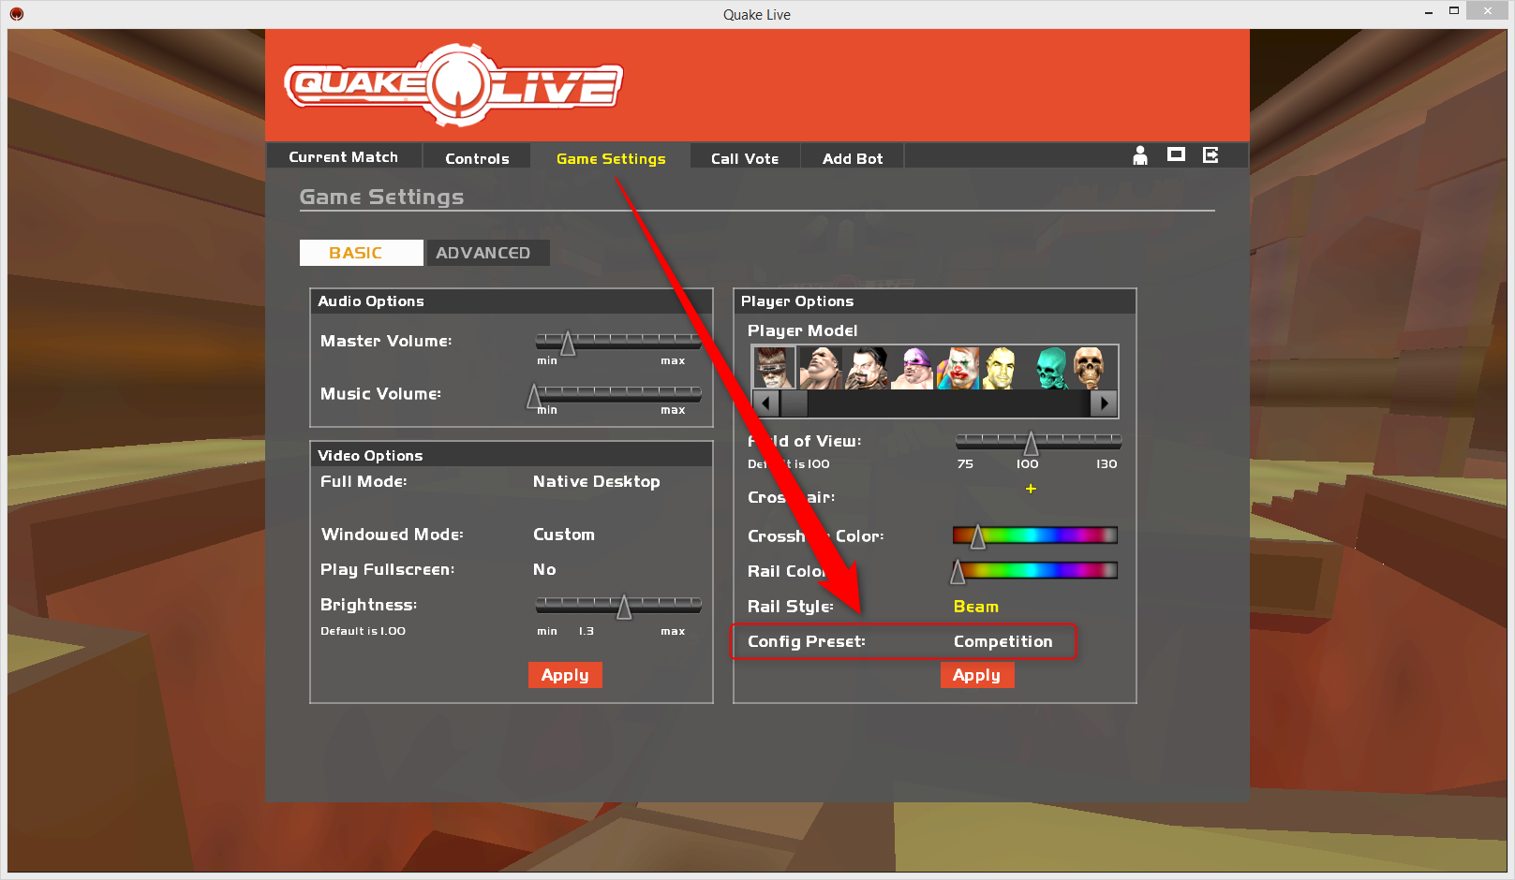Change Windowed Mode Custom value
This screenshot has width=1515, height=880.
(564, 535)
